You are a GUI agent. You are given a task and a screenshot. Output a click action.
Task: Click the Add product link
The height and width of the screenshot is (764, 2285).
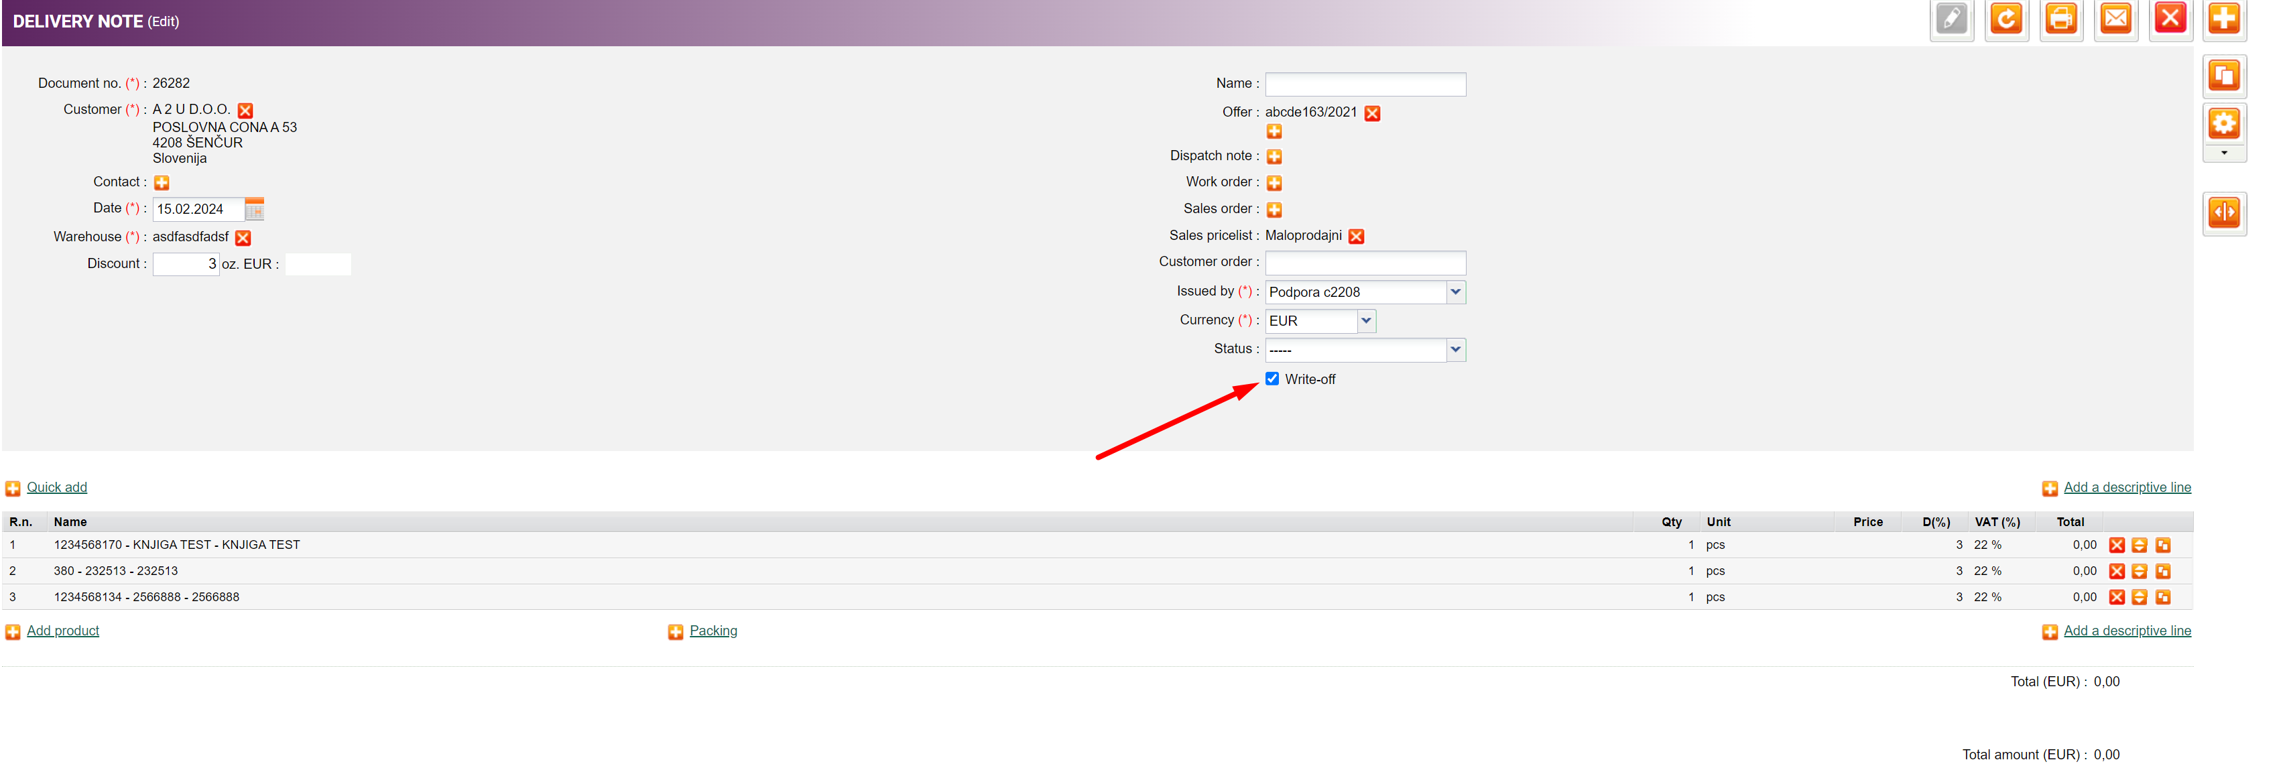[63, 631]
